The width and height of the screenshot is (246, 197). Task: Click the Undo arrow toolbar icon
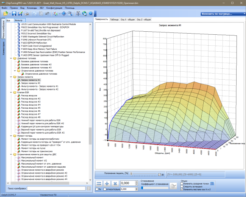(x=47, y=14)
